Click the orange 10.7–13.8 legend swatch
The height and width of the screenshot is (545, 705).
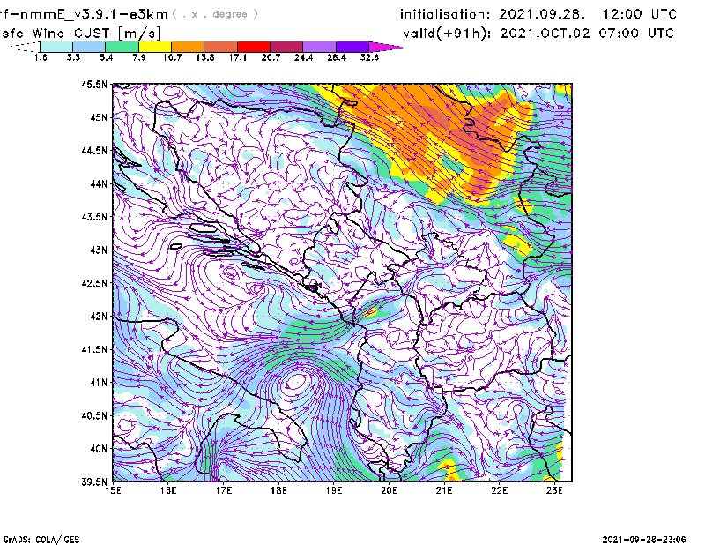click(x=188, y=47)
